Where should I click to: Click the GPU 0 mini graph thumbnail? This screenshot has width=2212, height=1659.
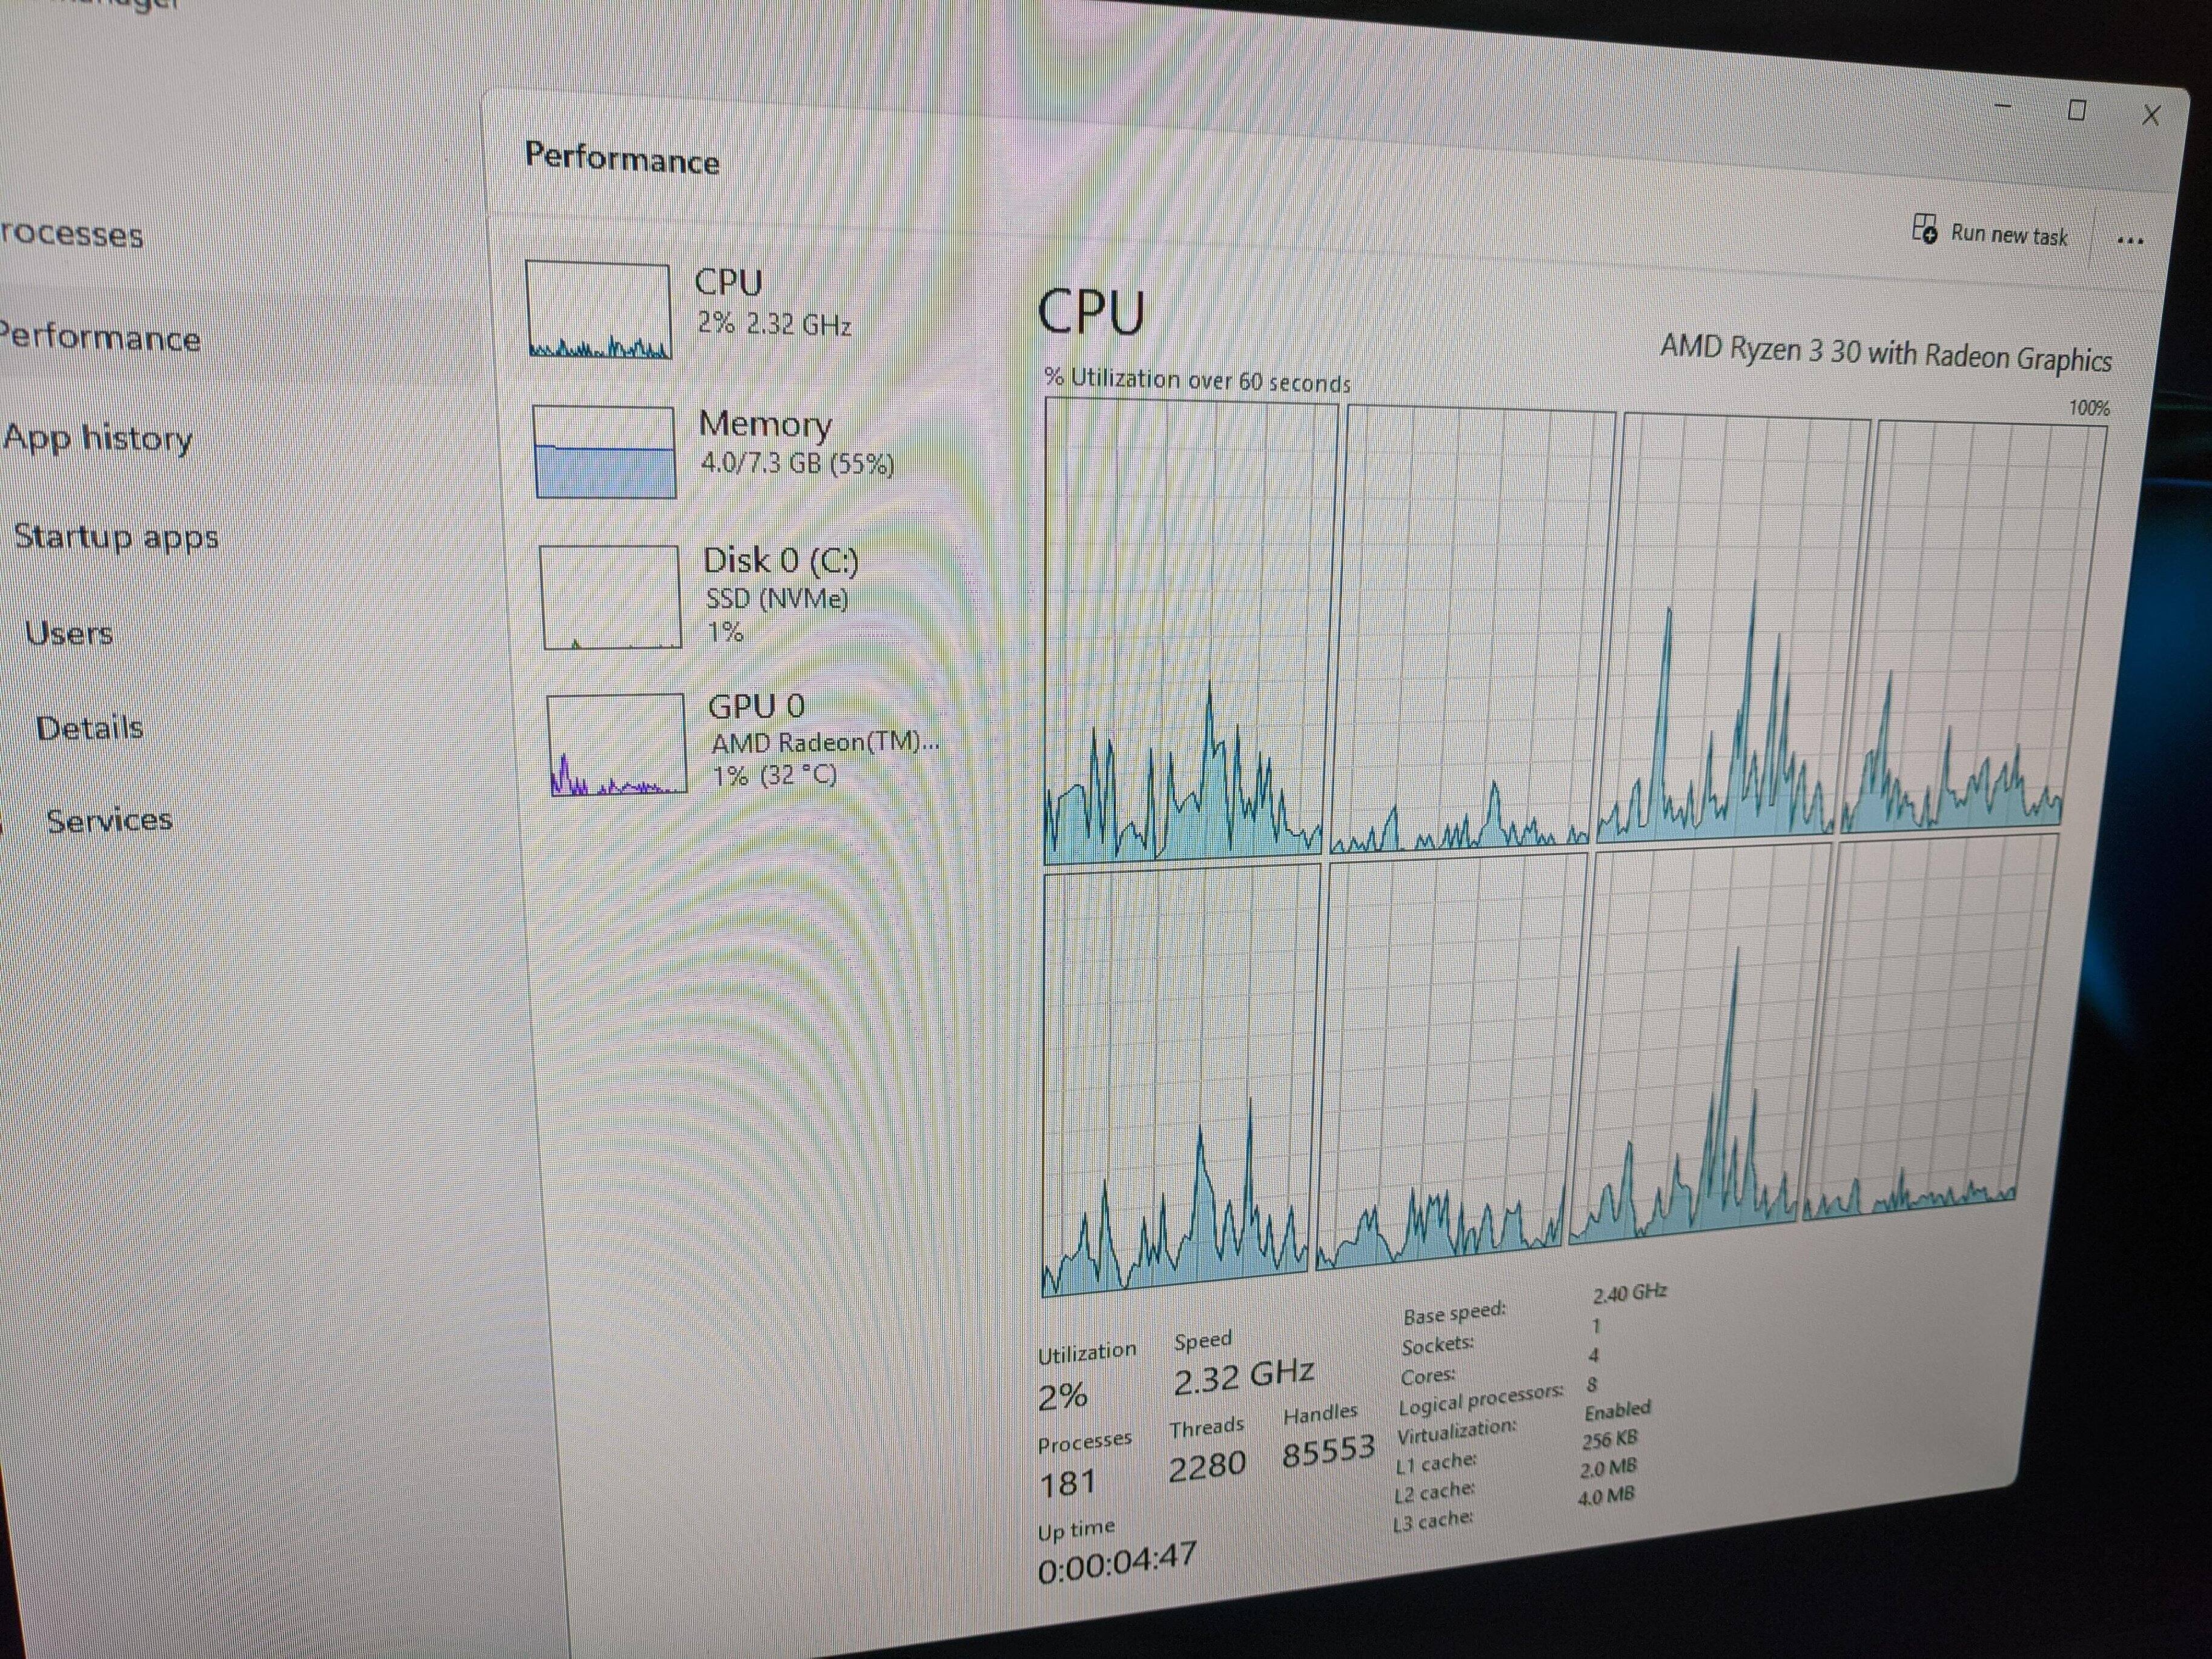pos(618,744)
